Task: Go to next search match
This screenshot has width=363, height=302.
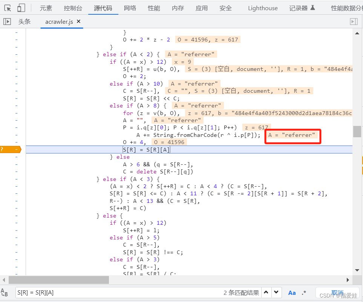Action: (x=276, y=293)
